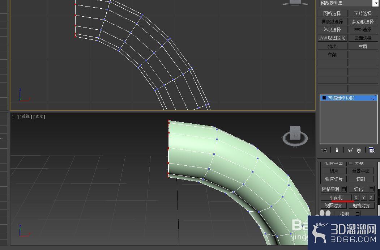The image size is (380, 250).
Task: Click 多边形选择 modifier button
Action: [x=363, y=22]
